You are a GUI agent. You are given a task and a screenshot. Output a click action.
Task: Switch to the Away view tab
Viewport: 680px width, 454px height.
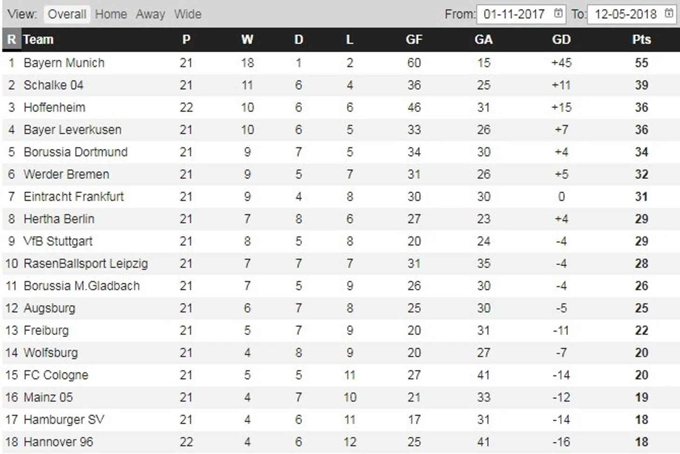pyautogui.click(x=150, y=14)
